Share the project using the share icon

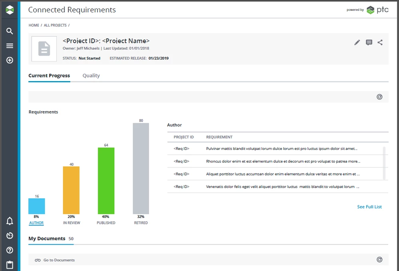pyautogui.click(x=380, y=42)
